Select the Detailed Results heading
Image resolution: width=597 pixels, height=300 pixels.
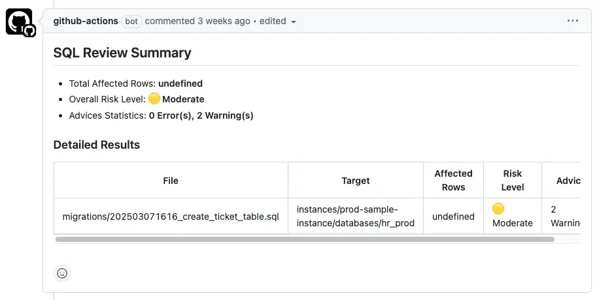97,145
